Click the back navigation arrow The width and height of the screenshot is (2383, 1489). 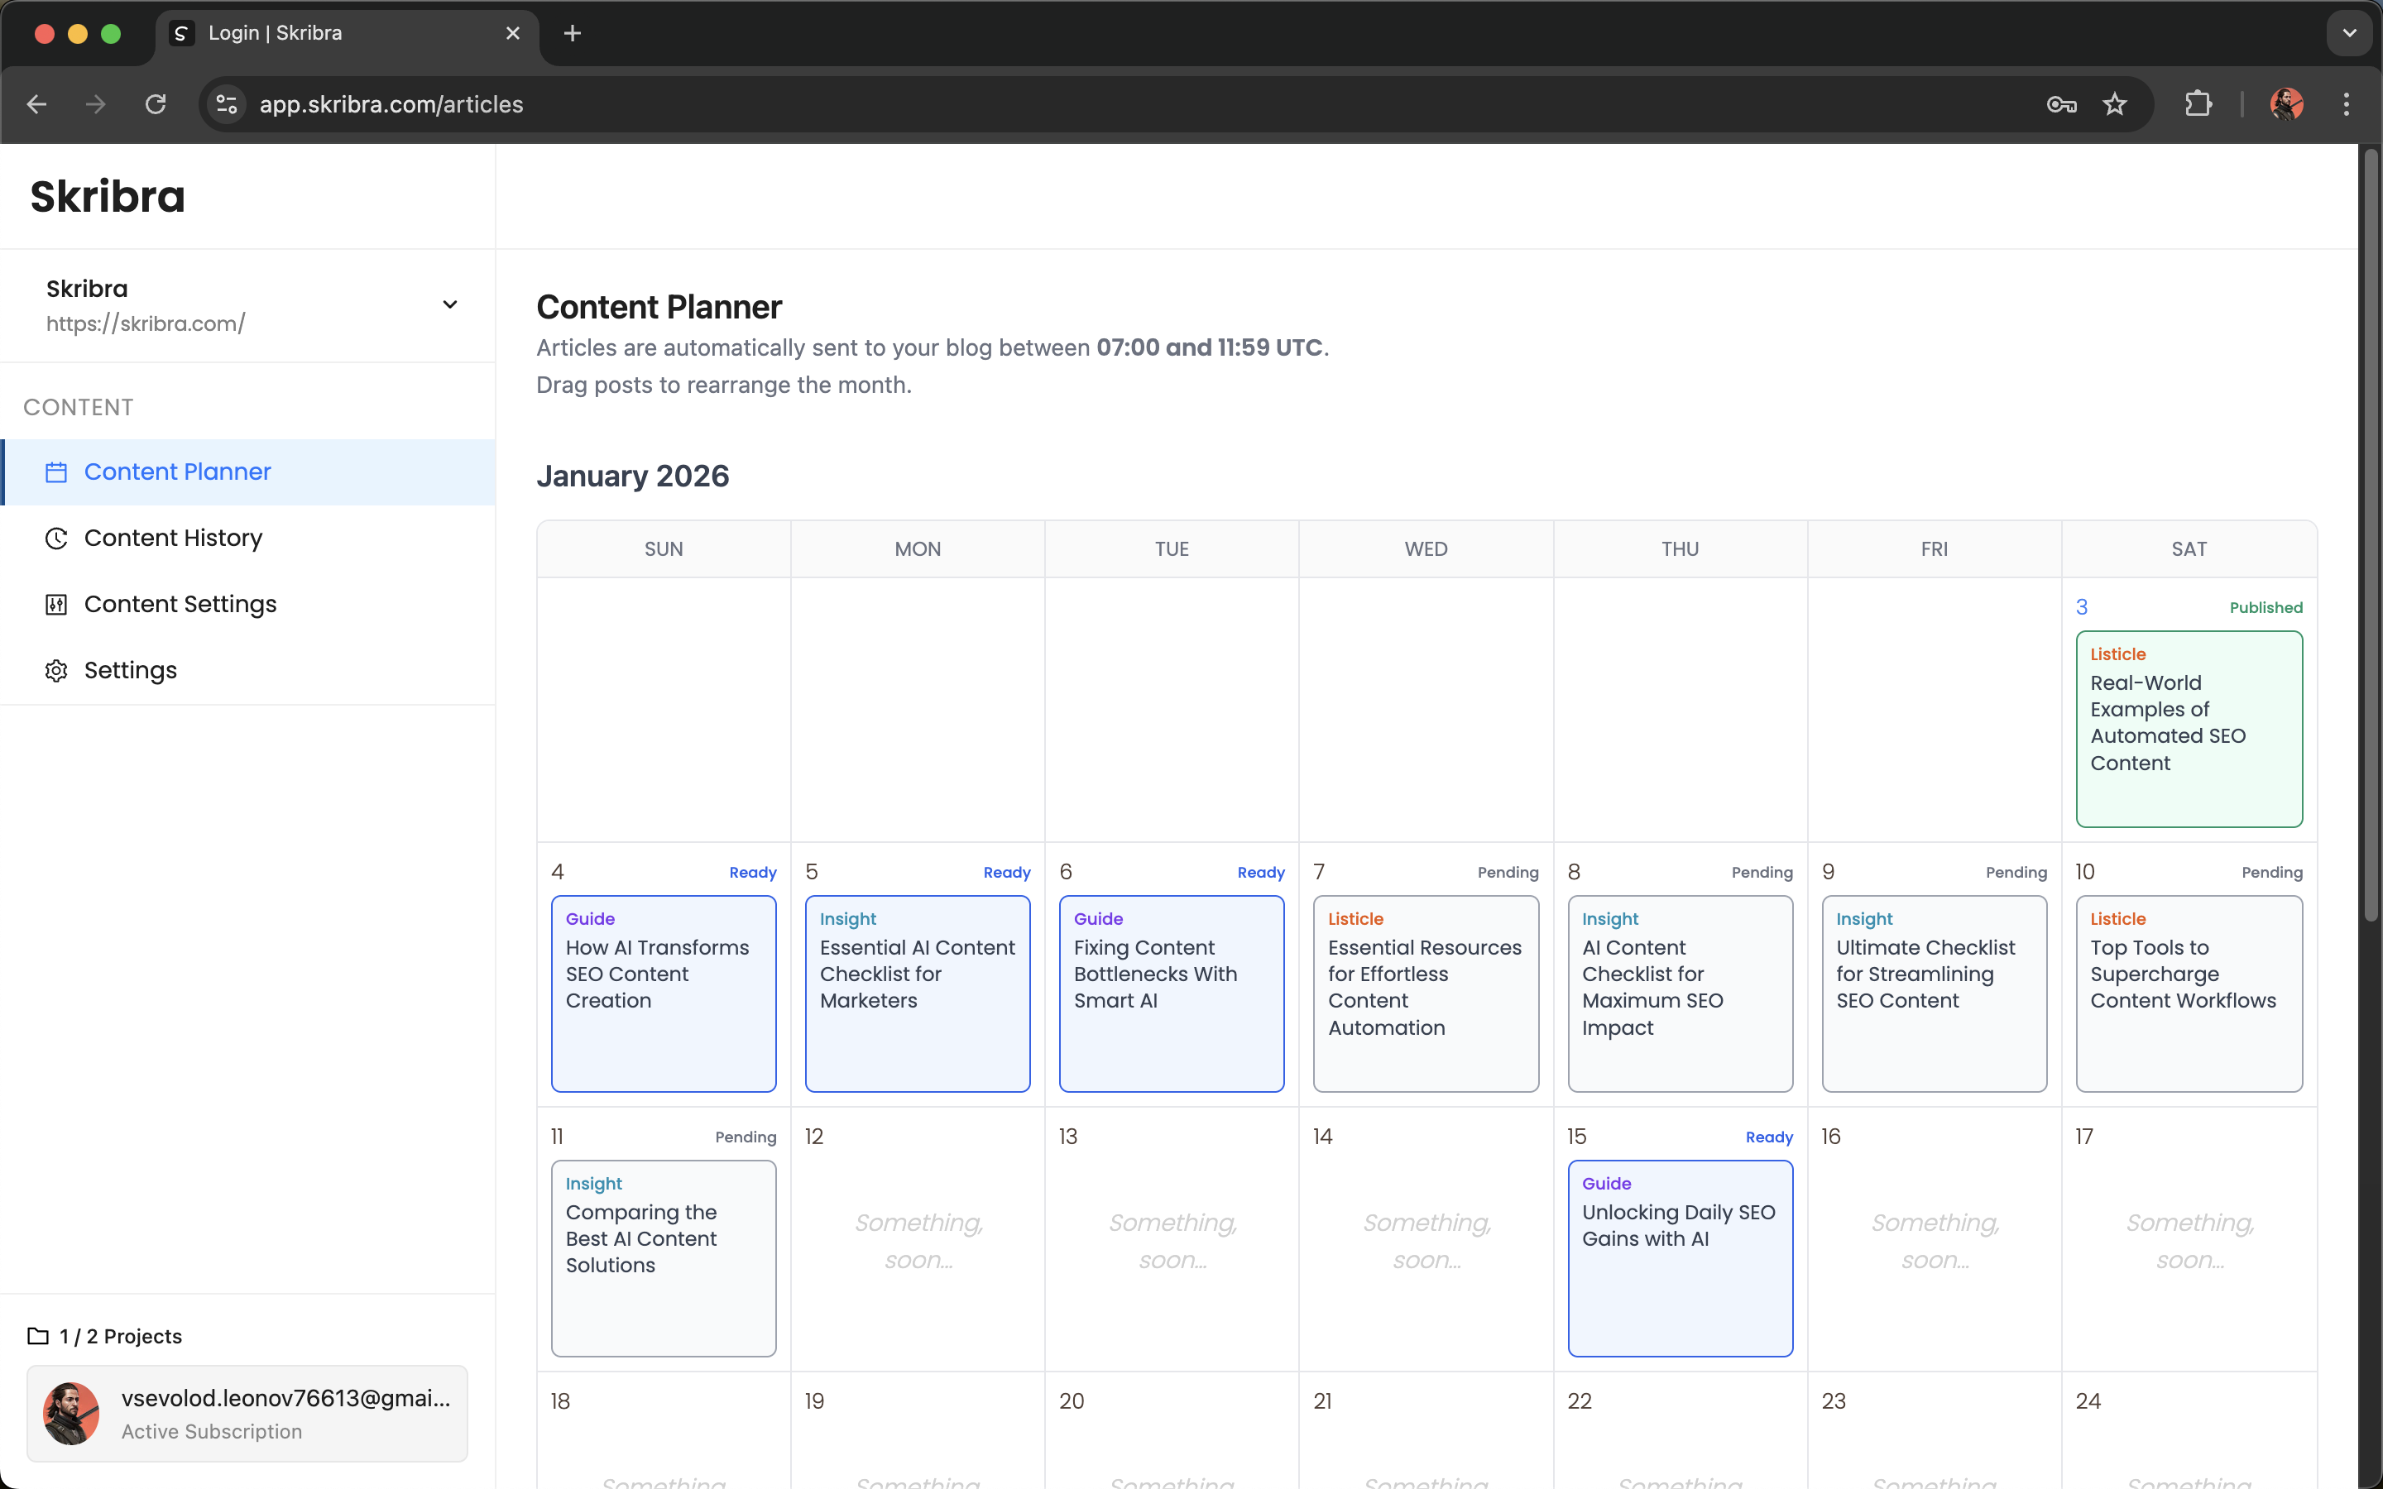point(36,103)
